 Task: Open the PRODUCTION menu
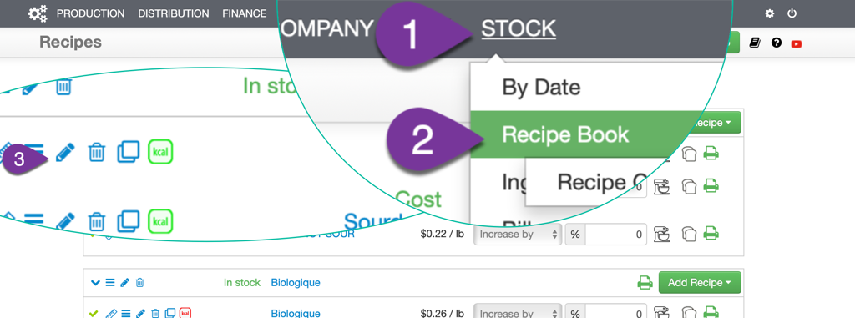pos(90,13)
